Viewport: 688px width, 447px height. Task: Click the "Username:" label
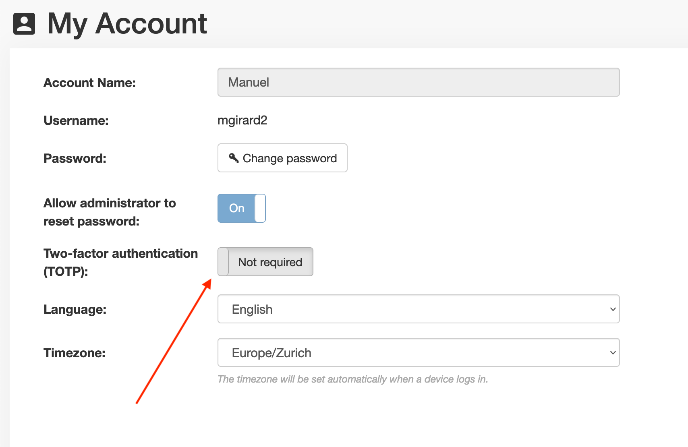pos(76,120)
